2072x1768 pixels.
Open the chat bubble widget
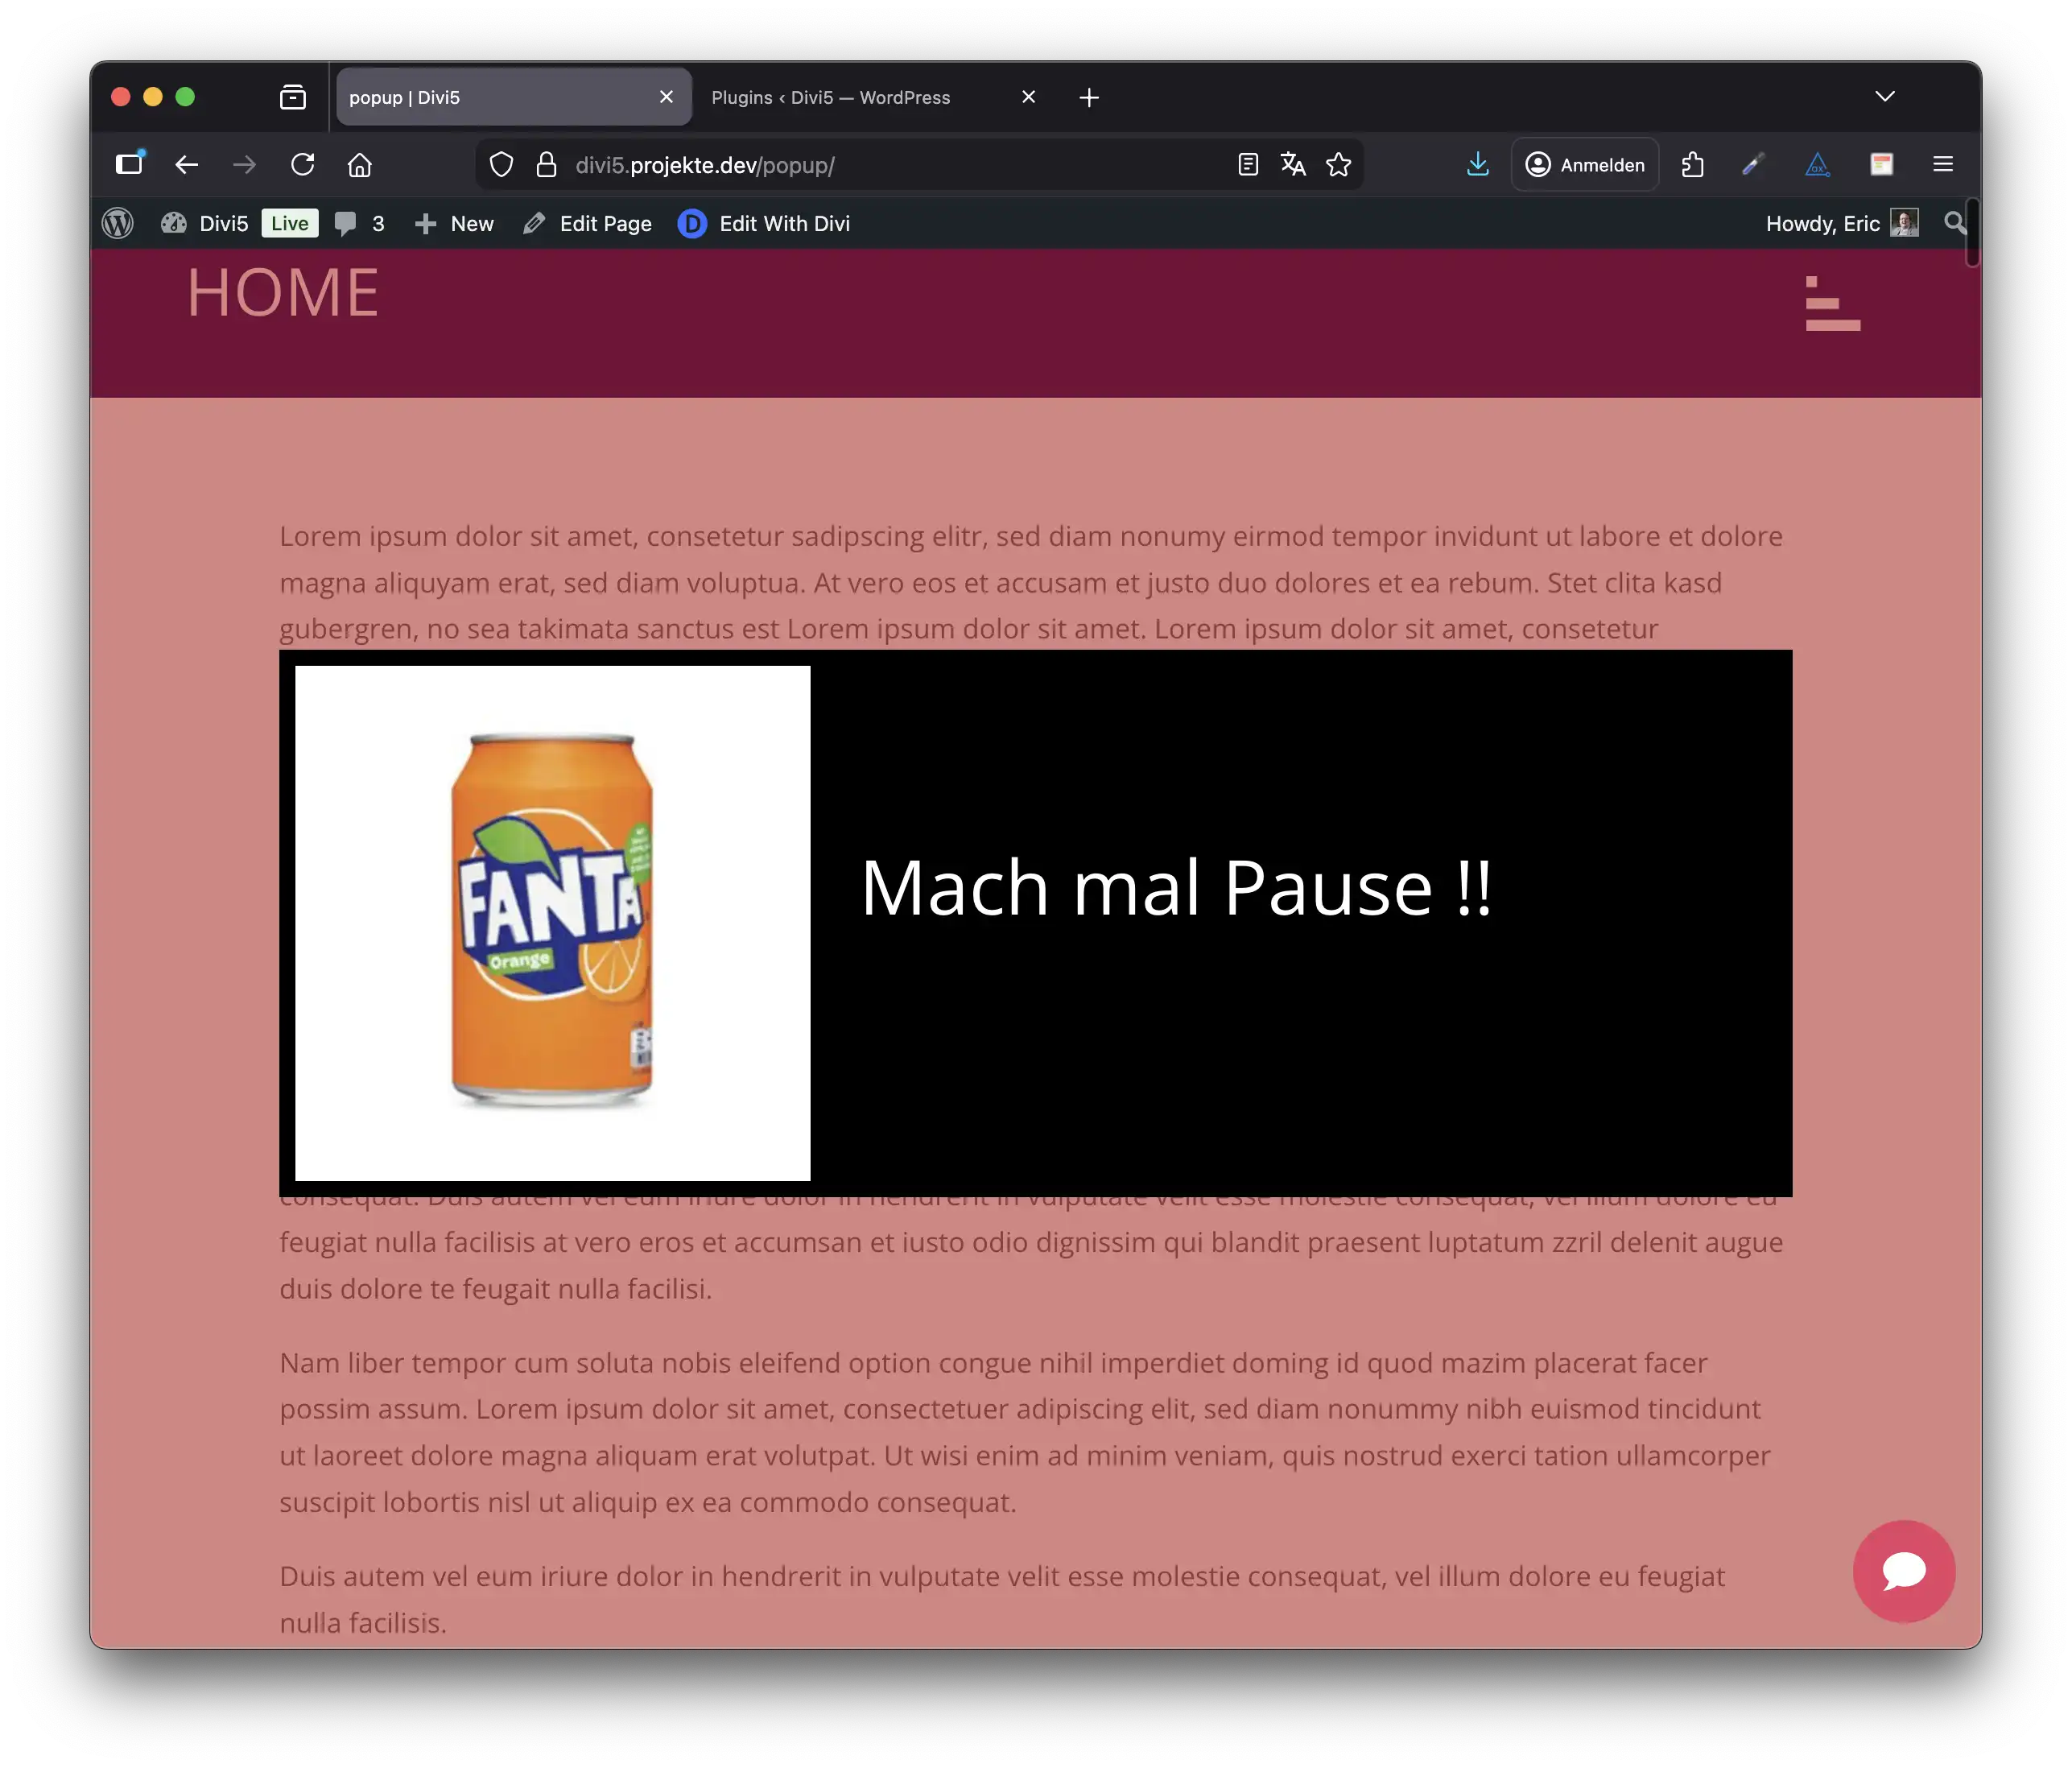[x=1903, y=1571]
